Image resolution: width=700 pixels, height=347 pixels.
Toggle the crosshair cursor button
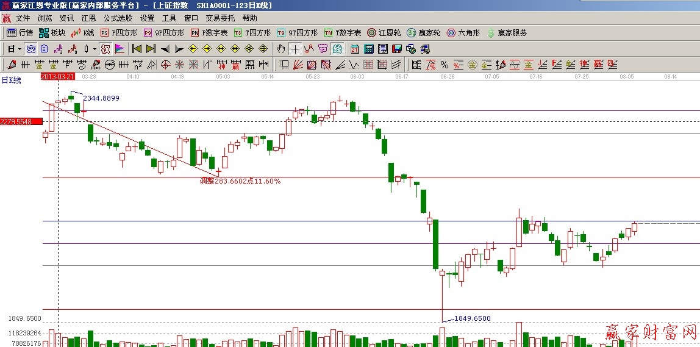295,49
